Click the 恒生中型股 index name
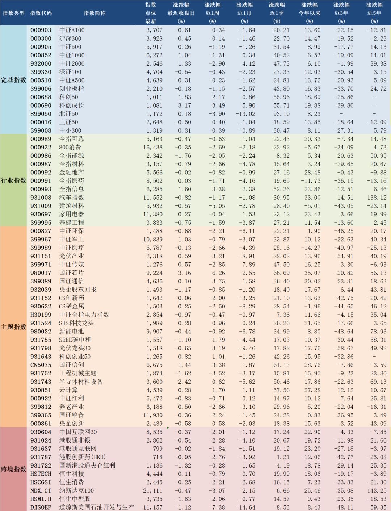 pos(75,499)
